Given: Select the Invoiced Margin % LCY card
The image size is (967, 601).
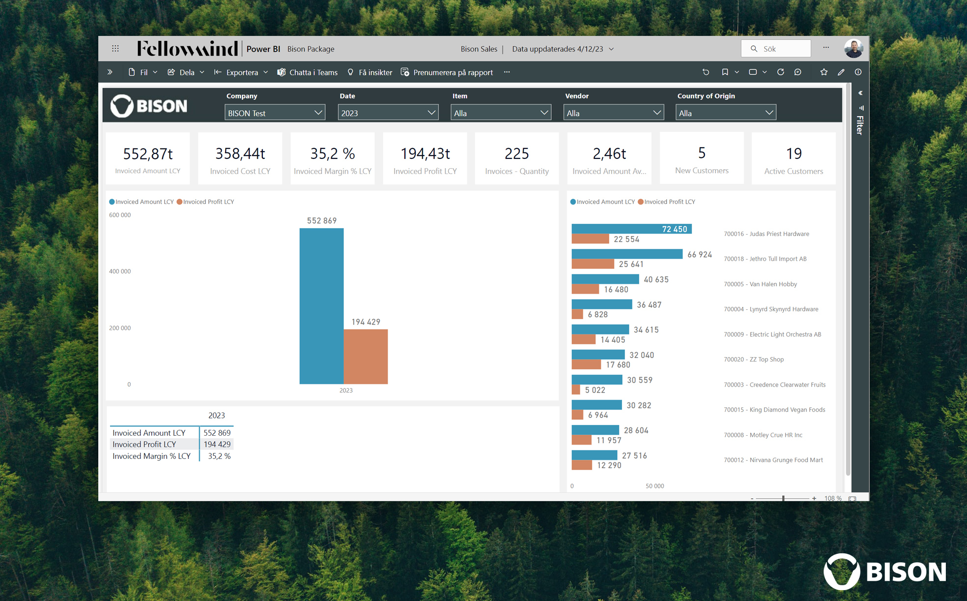Looking at the screenshot, I should click(333, 158).
